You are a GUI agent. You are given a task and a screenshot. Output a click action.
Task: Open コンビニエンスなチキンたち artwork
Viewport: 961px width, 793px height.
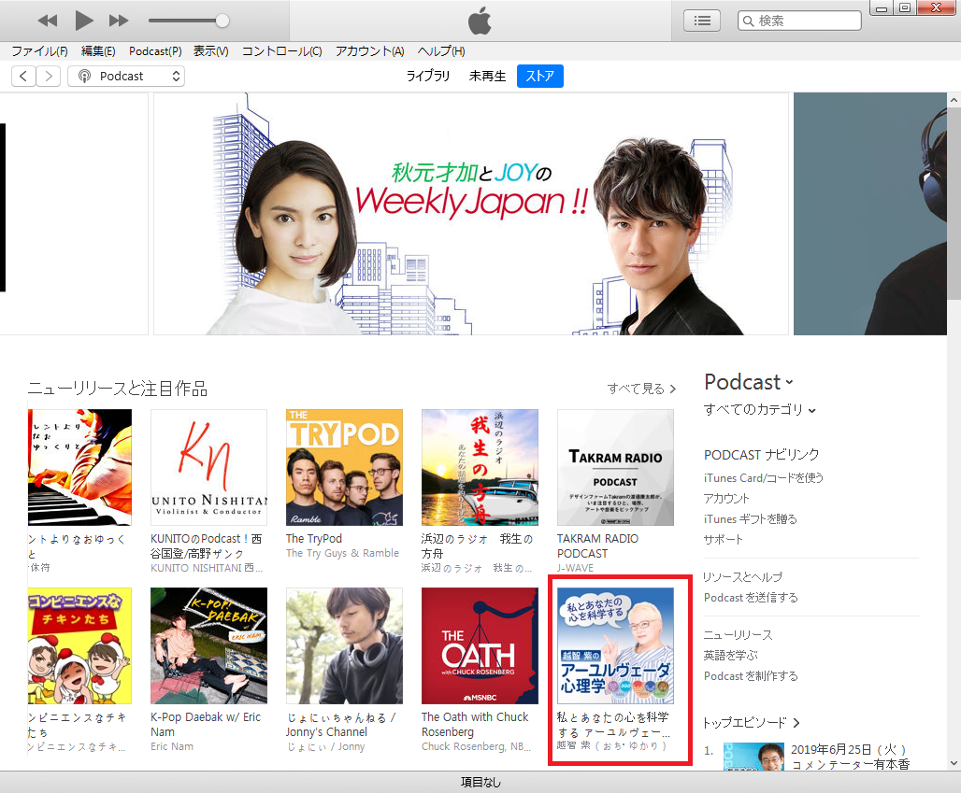tap(79, 646)
